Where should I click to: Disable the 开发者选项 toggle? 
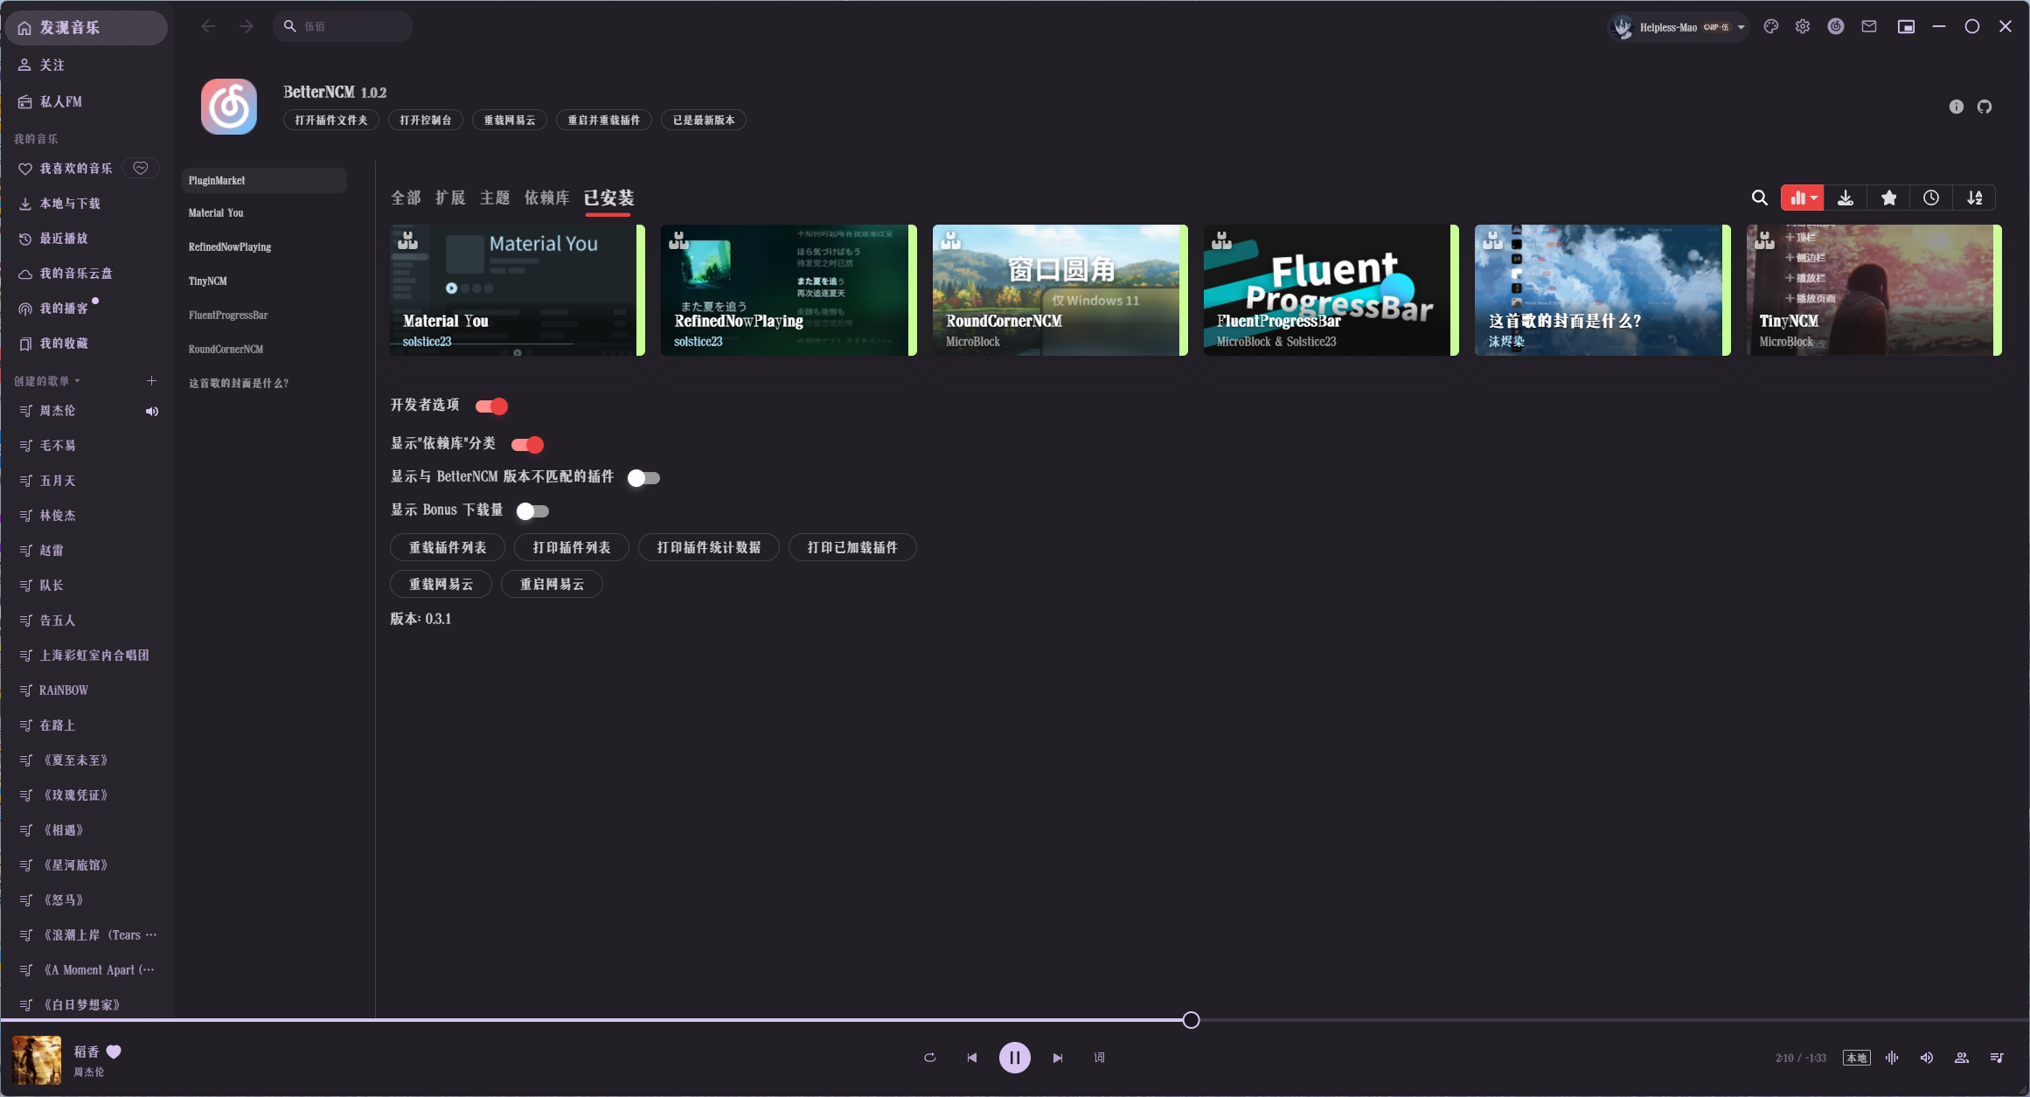click(492, 406)
